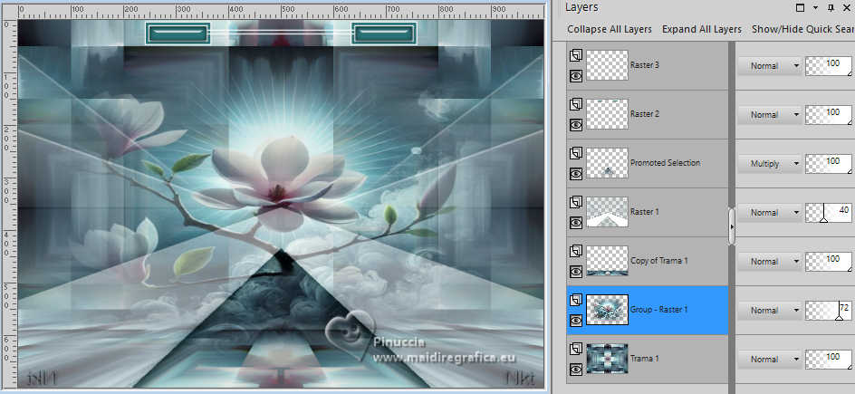
Task: Select the Promoted Selection layer thumbnail
Action: (x=607, y=163)
